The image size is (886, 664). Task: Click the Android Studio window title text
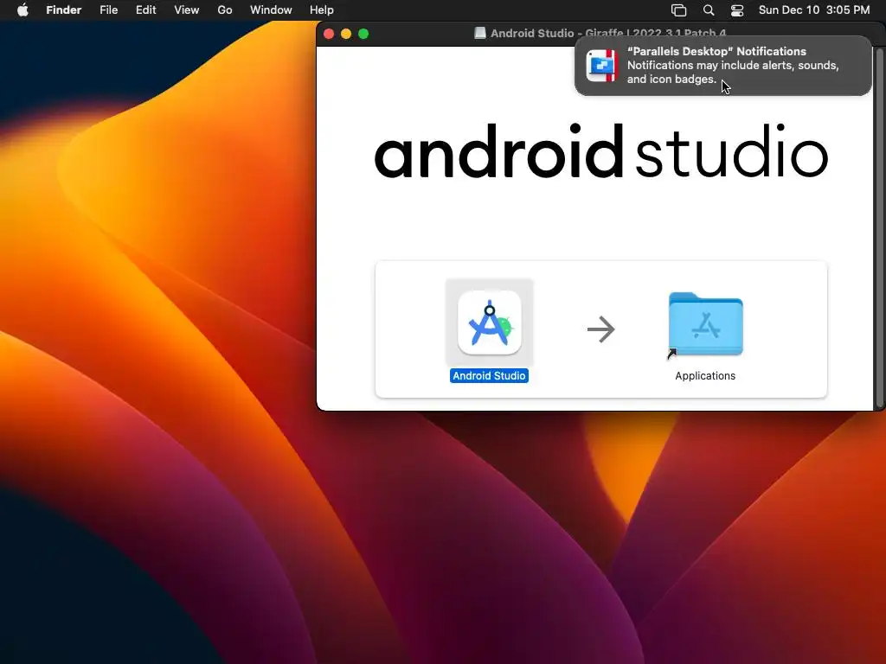click(x=608, y=34)
